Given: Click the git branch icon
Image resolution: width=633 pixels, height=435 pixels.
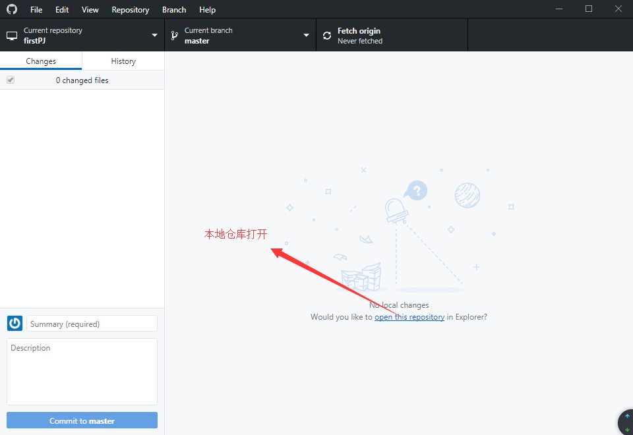Looking at the screenshot, I should [174, 36].
